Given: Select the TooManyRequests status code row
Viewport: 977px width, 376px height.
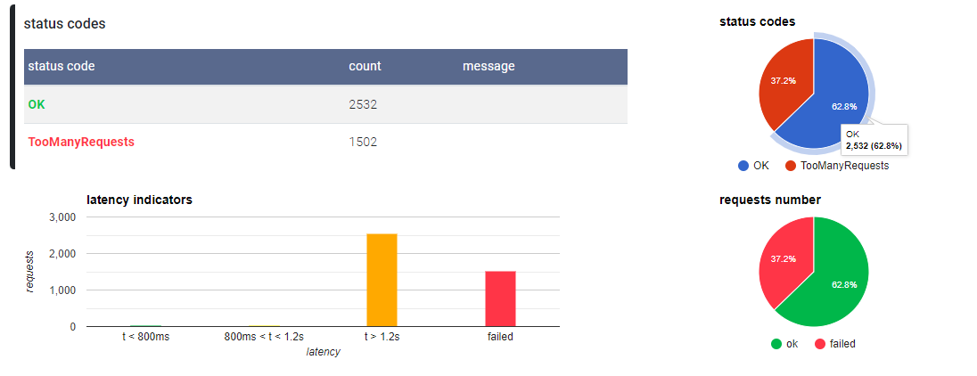Looking at the screenshot, I should point(81,142).
